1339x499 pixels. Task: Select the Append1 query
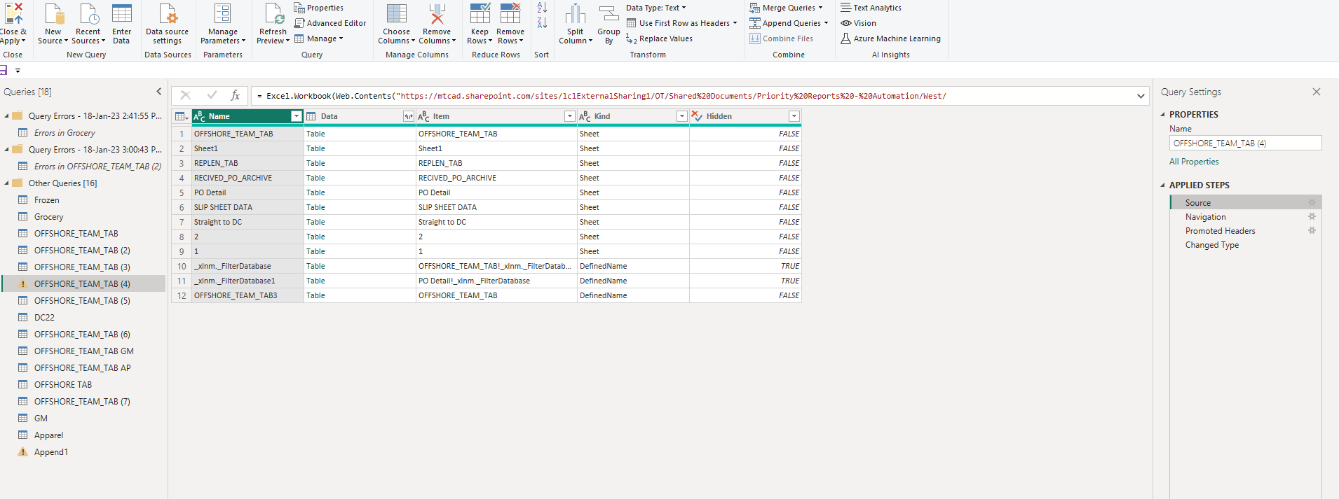(51, 452)
